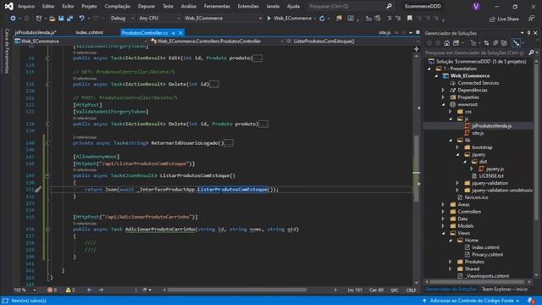Open the Ferramentas menu
The width and height of the screenshot is (542, 305).
coord(217,6)
